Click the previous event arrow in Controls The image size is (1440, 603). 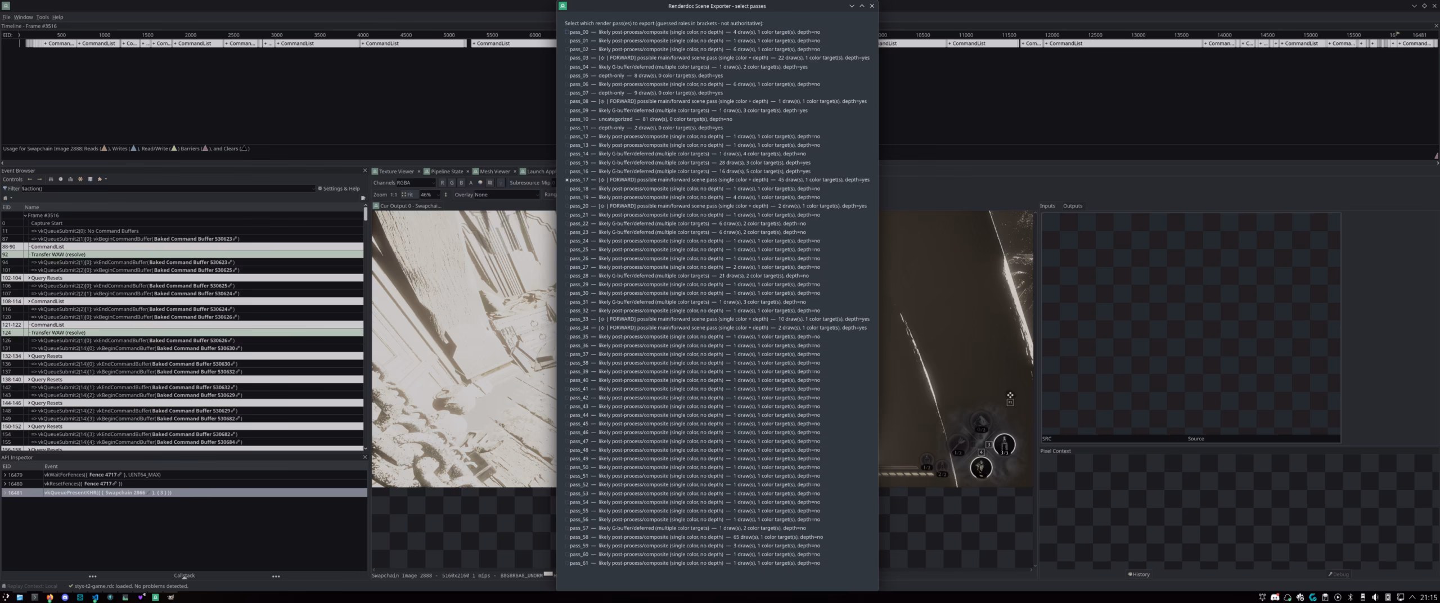(30, 179)
